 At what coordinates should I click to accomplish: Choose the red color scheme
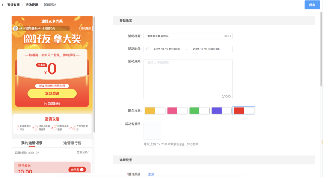[x=244, y=111]
